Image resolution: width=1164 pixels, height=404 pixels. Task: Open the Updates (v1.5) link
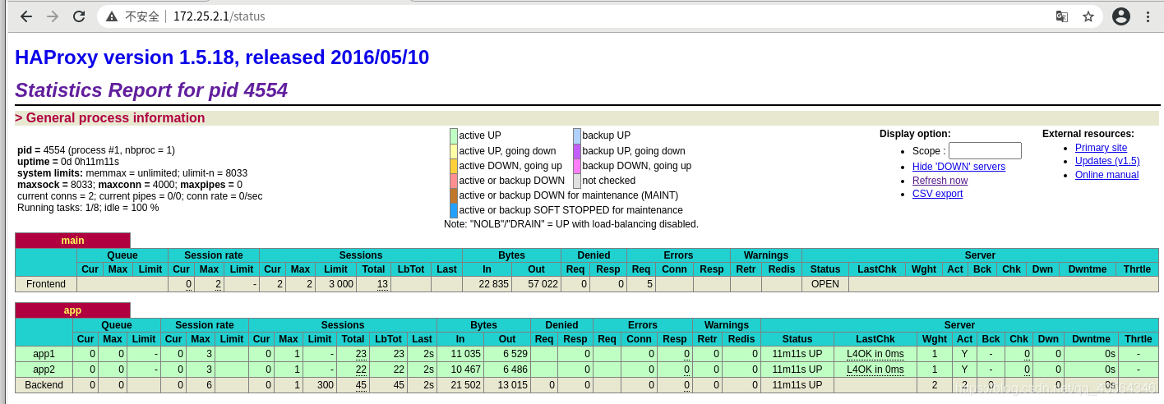(1107, 161)
